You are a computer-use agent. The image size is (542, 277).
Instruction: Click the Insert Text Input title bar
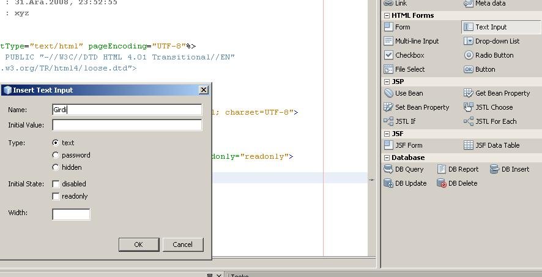pos(105,90)
